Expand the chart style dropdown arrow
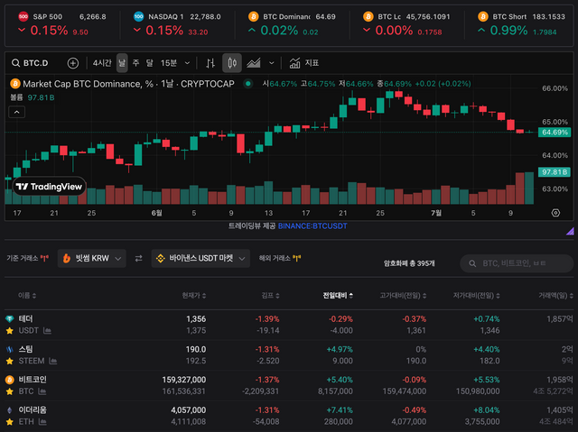 point(271,63)
